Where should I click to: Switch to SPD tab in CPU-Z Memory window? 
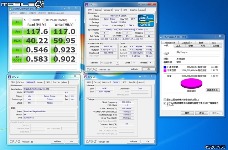[124, 82]
